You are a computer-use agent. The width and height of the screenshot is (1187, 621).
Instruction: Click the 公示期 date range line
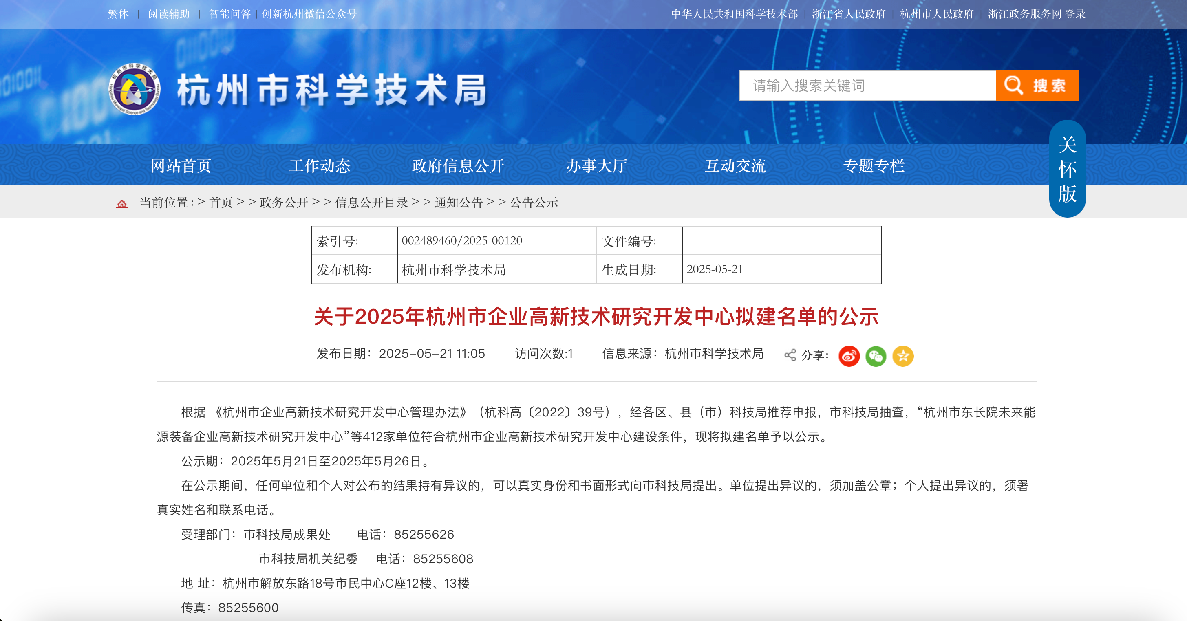coord(305,461)
